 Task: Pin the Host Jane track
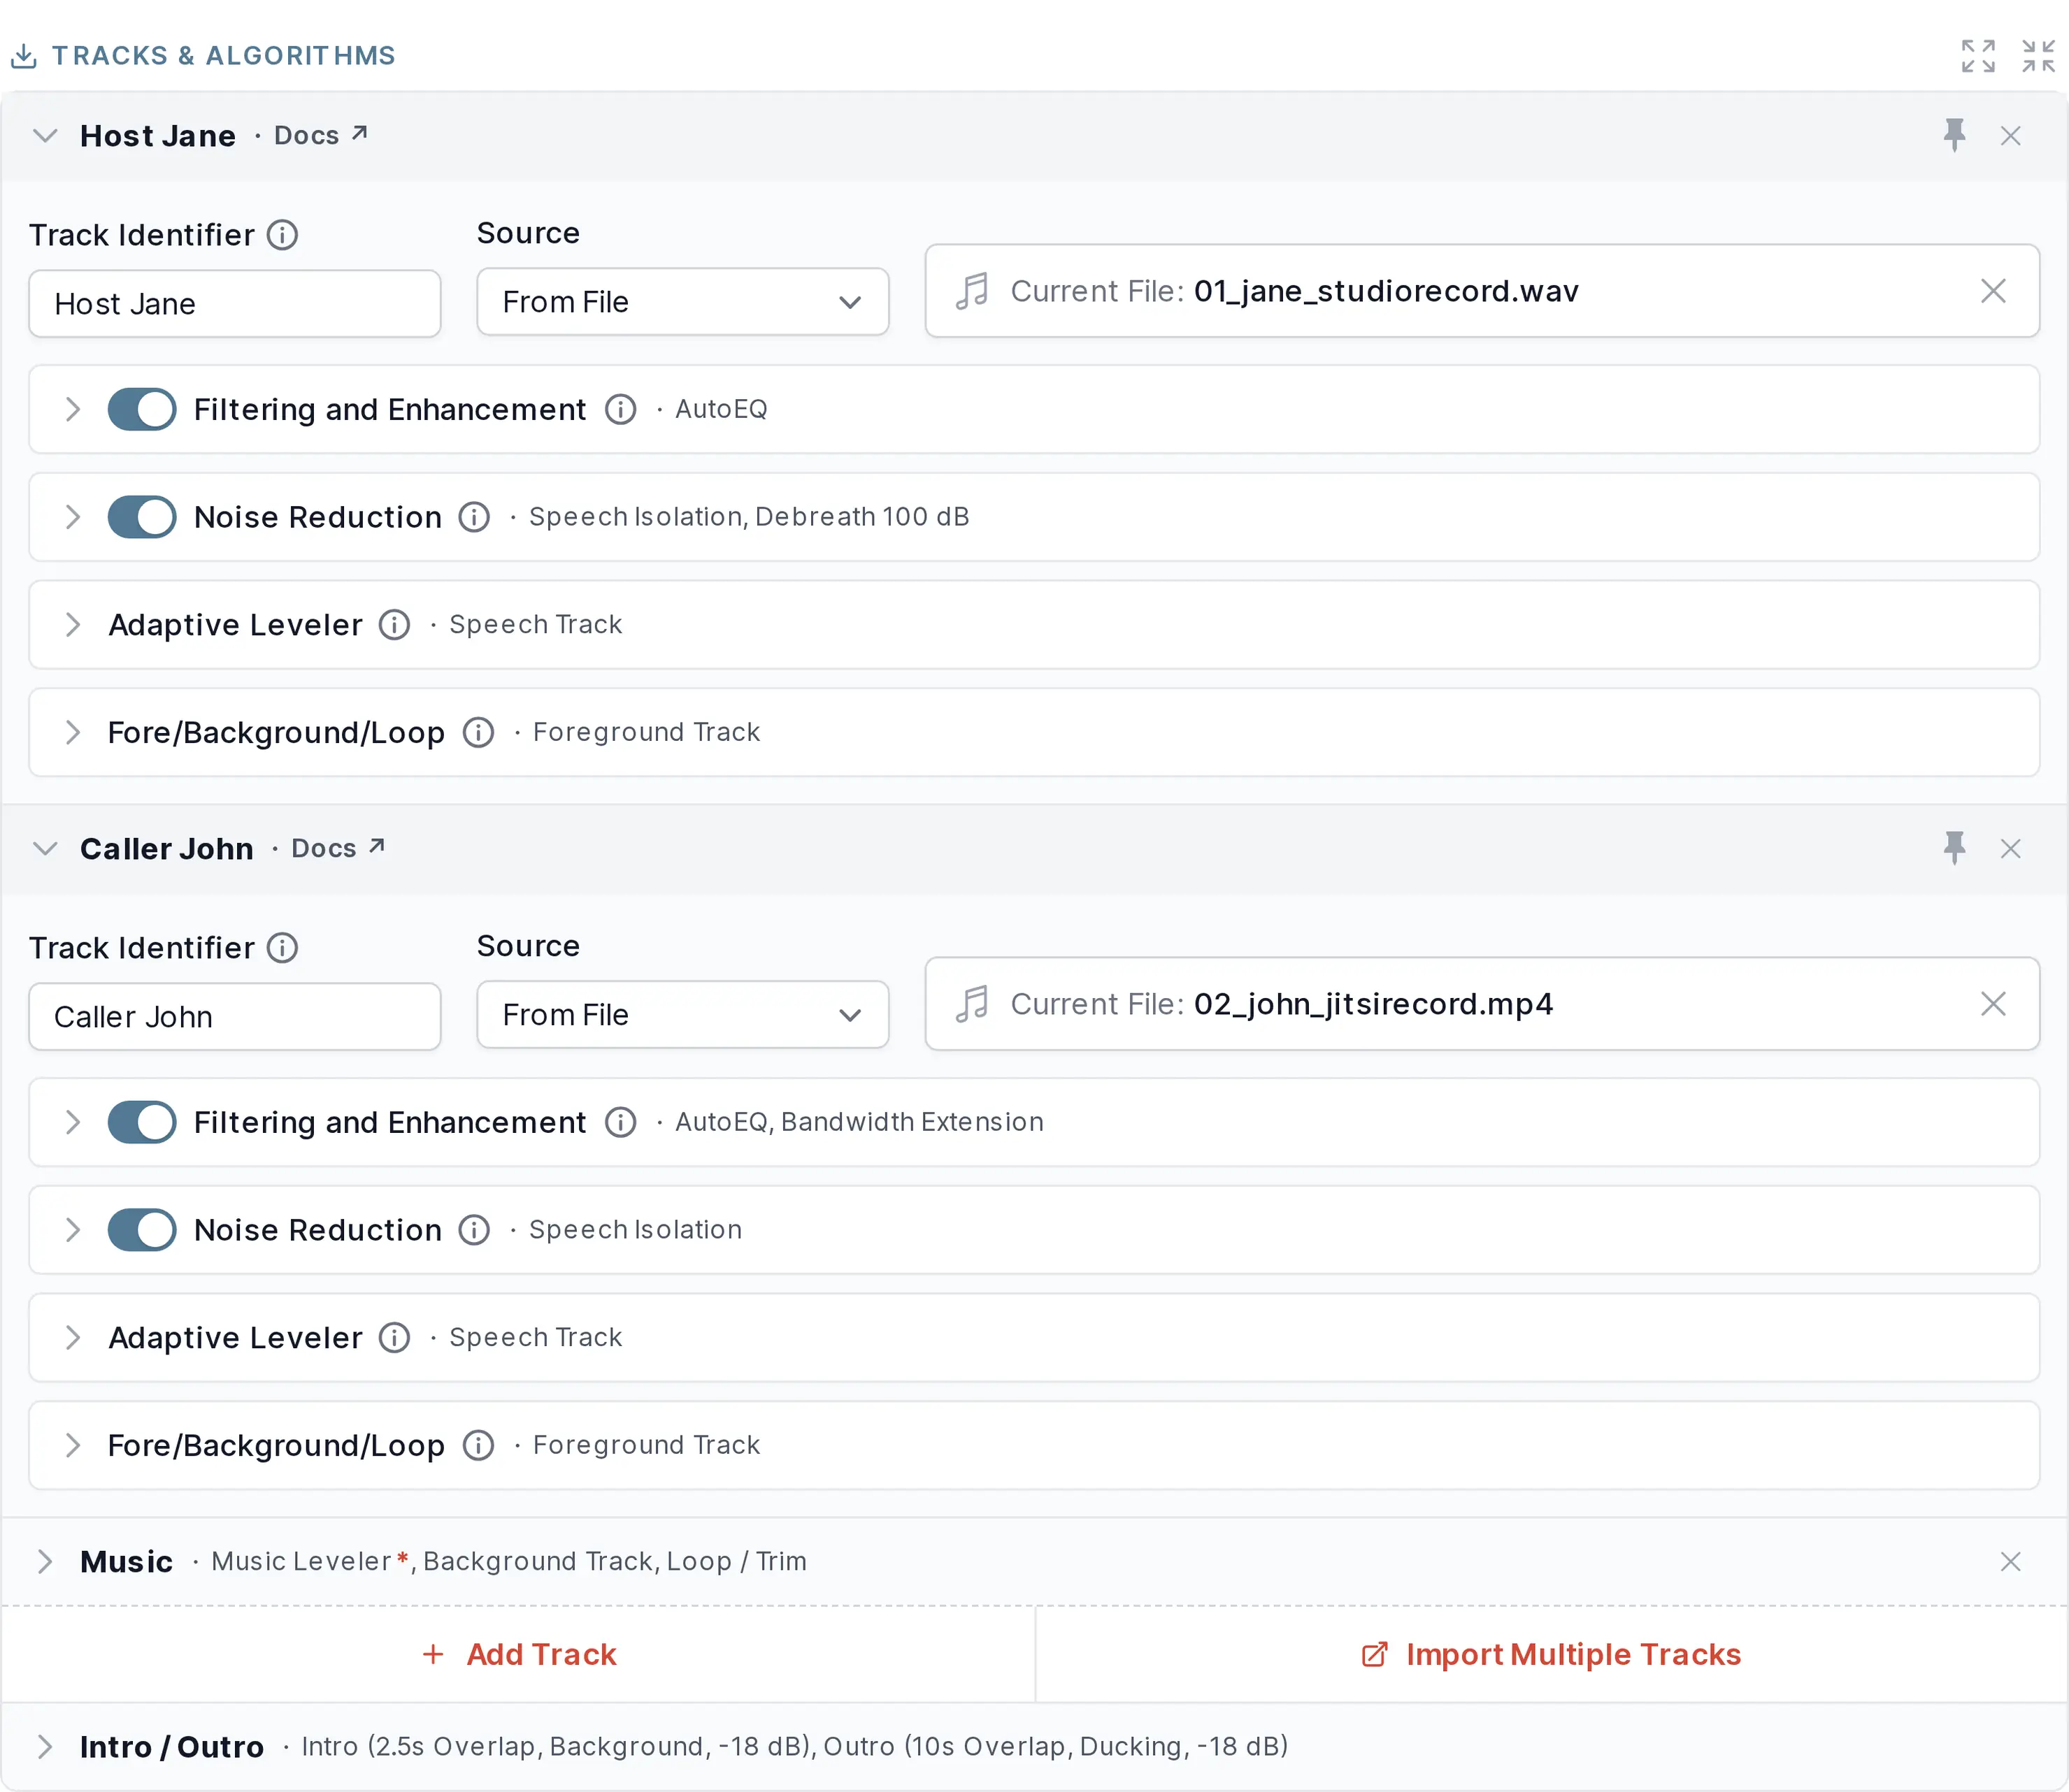pos(1954,135)
